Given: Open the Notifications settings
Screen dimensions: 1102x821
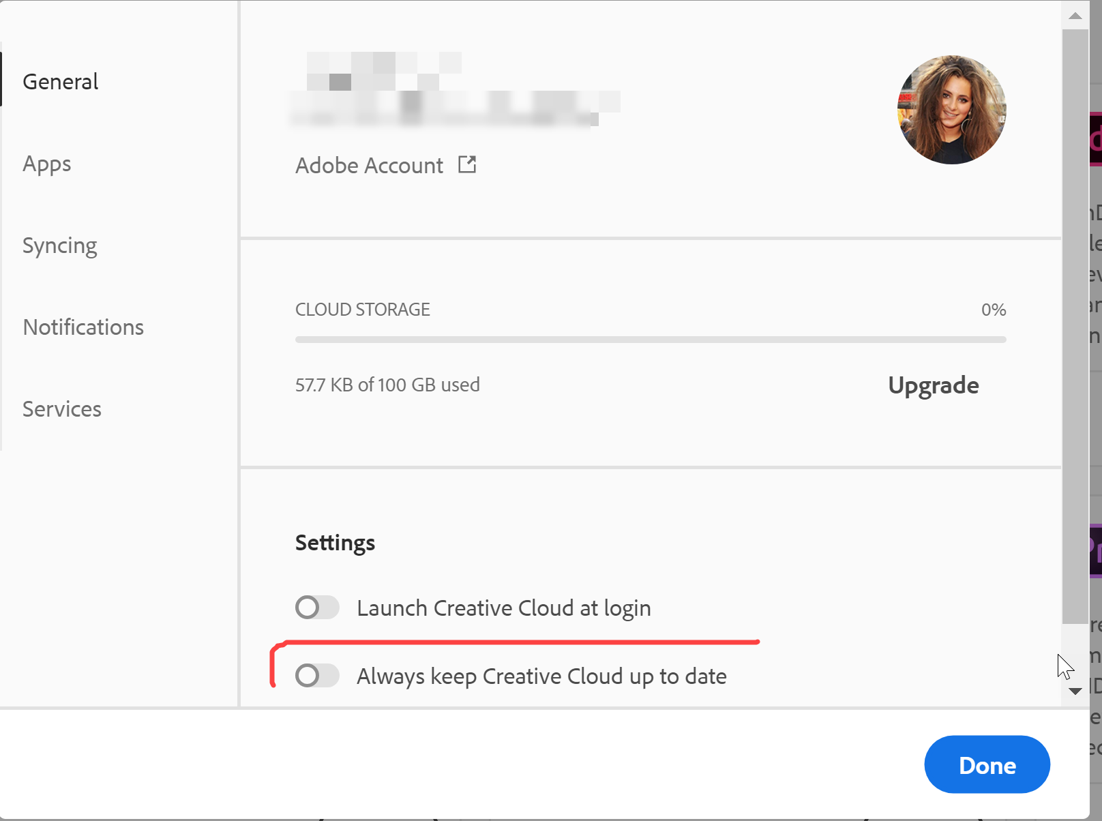Looking at the screenshot, I should click(x=83, y=327).
